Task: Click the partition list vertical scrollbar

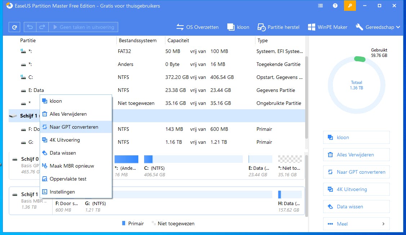Action: [x=307, y=97]
